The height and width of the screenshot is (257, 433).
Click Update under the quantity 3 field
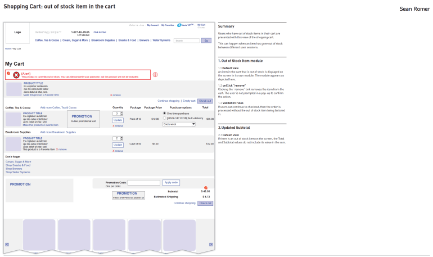click(118, 120)
